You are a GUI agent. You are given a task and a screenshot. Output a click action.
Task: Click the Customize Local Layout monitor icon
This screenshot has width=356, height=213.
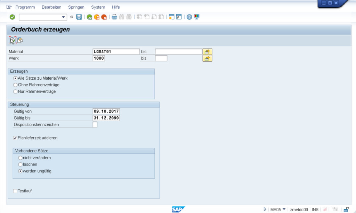(x=197, y=17)
